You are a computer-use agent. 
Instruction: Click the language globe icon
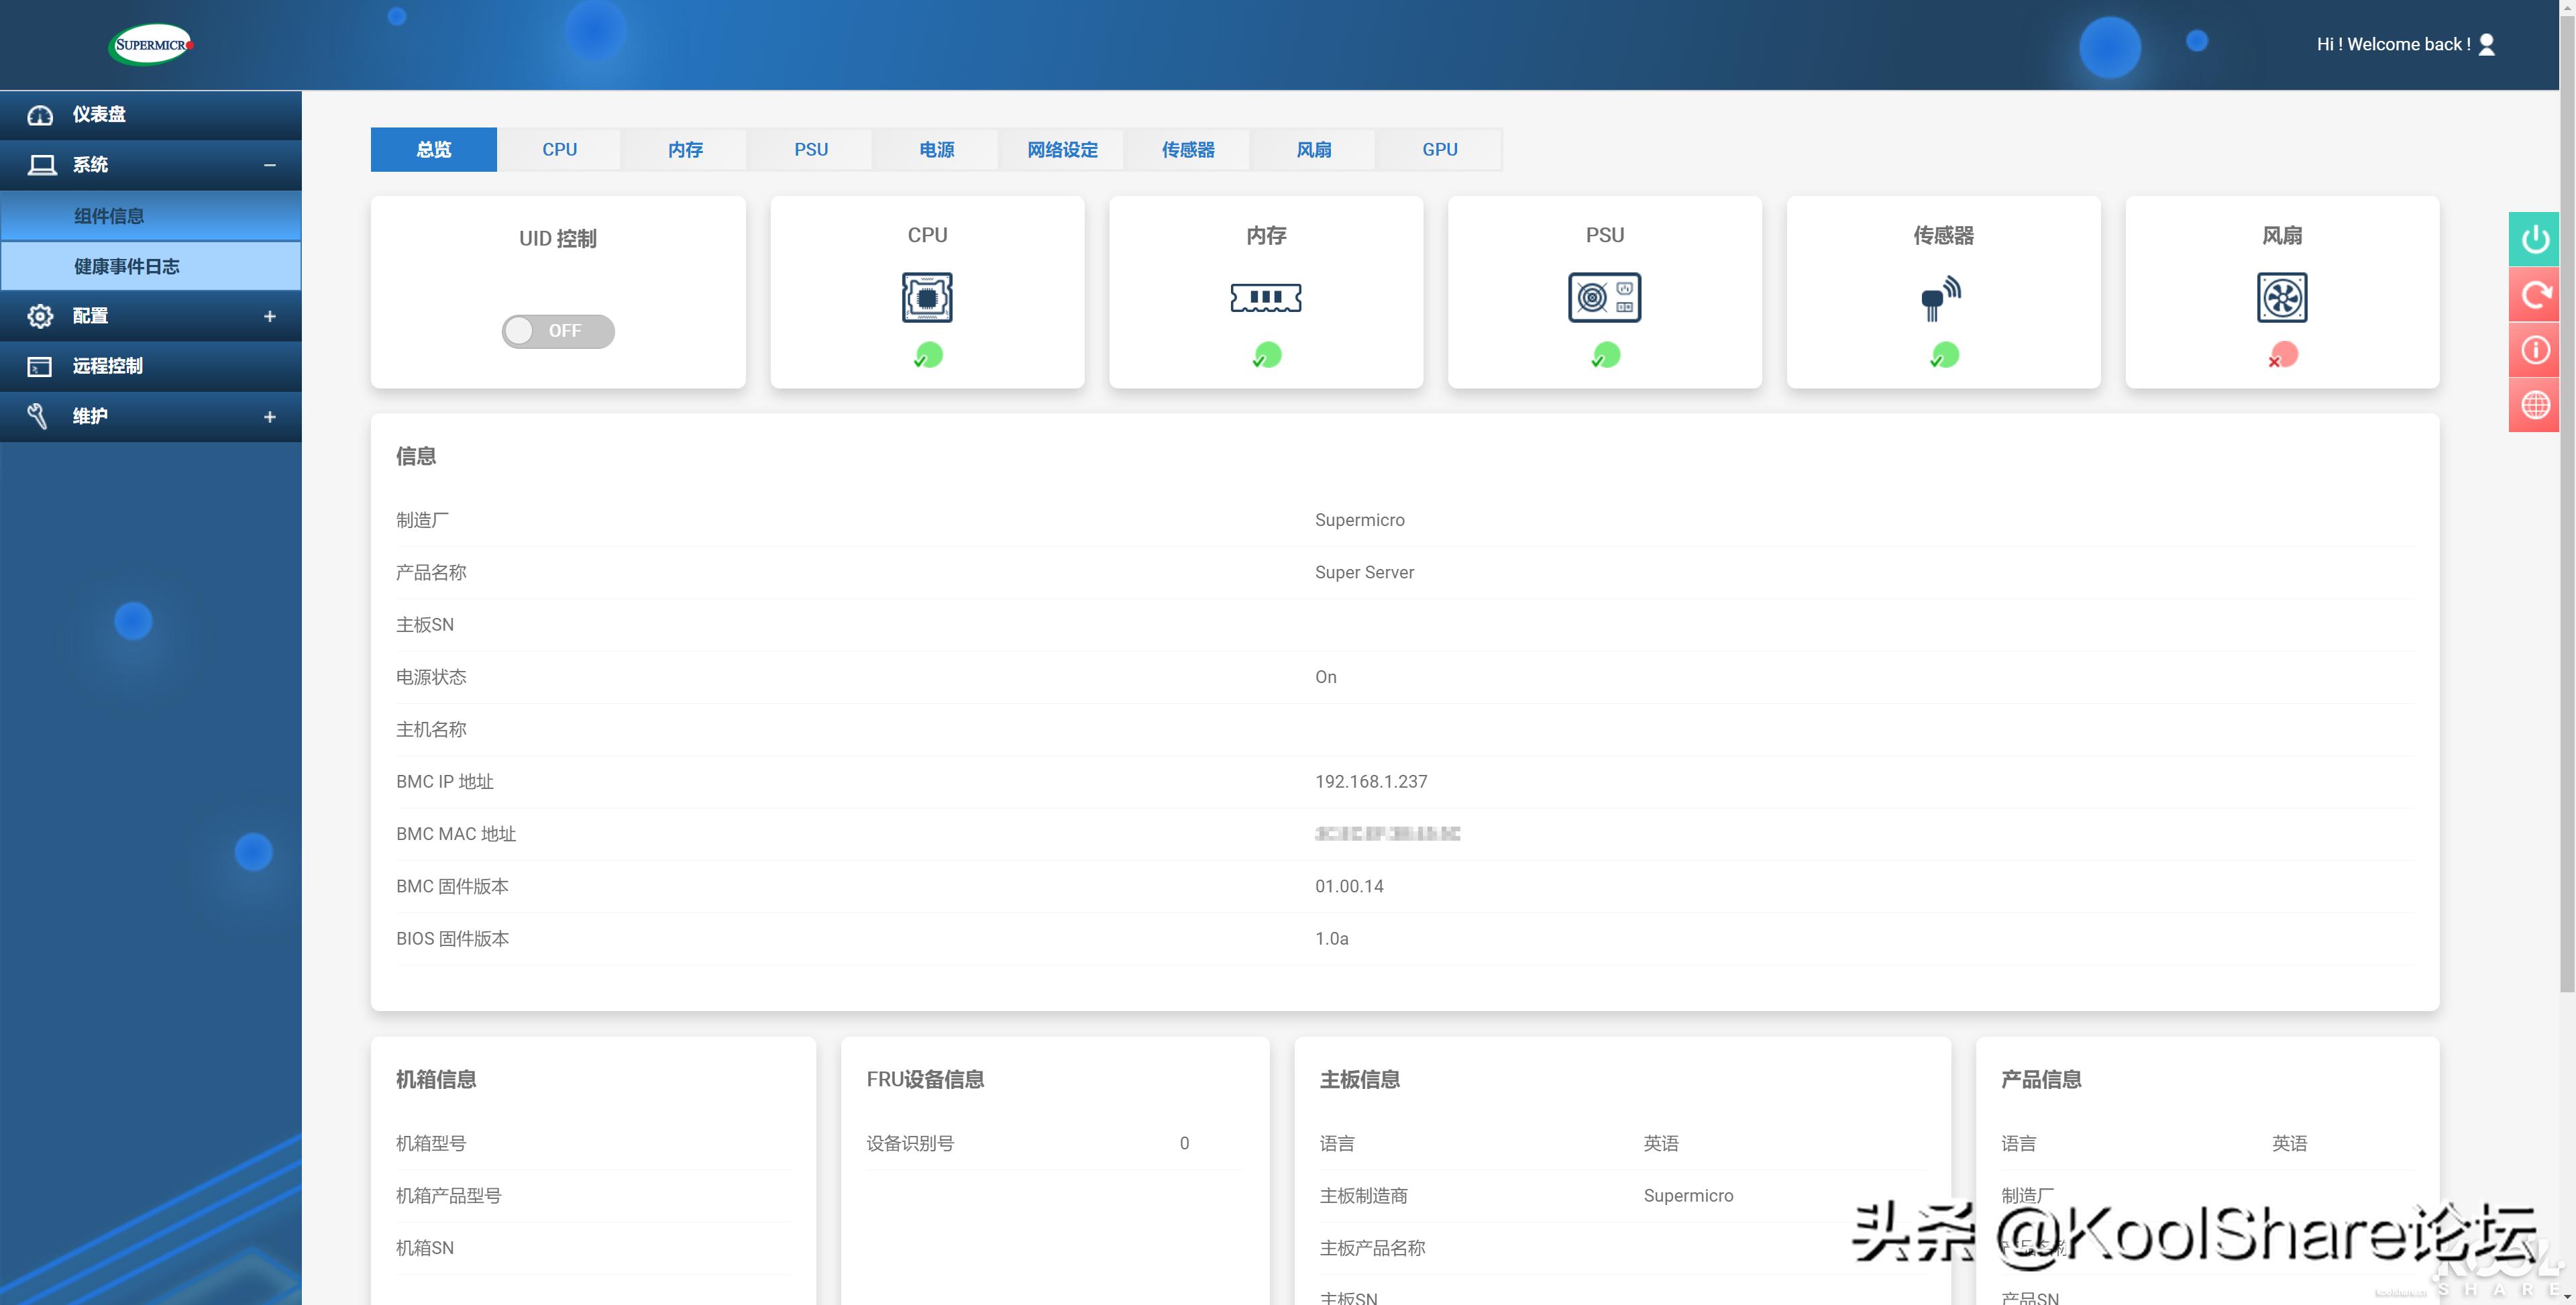pyautogui.click(x=2536, y=404)
